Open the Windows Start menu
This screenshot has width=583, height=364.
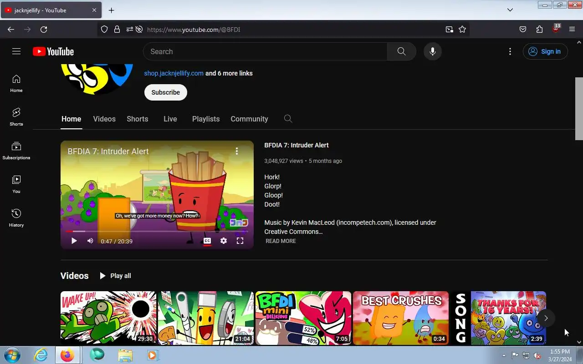12,355
